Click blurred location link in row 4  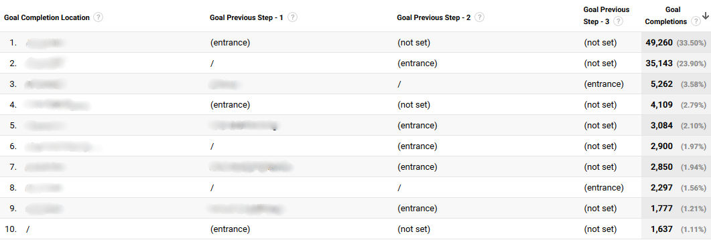click(57, 105)
